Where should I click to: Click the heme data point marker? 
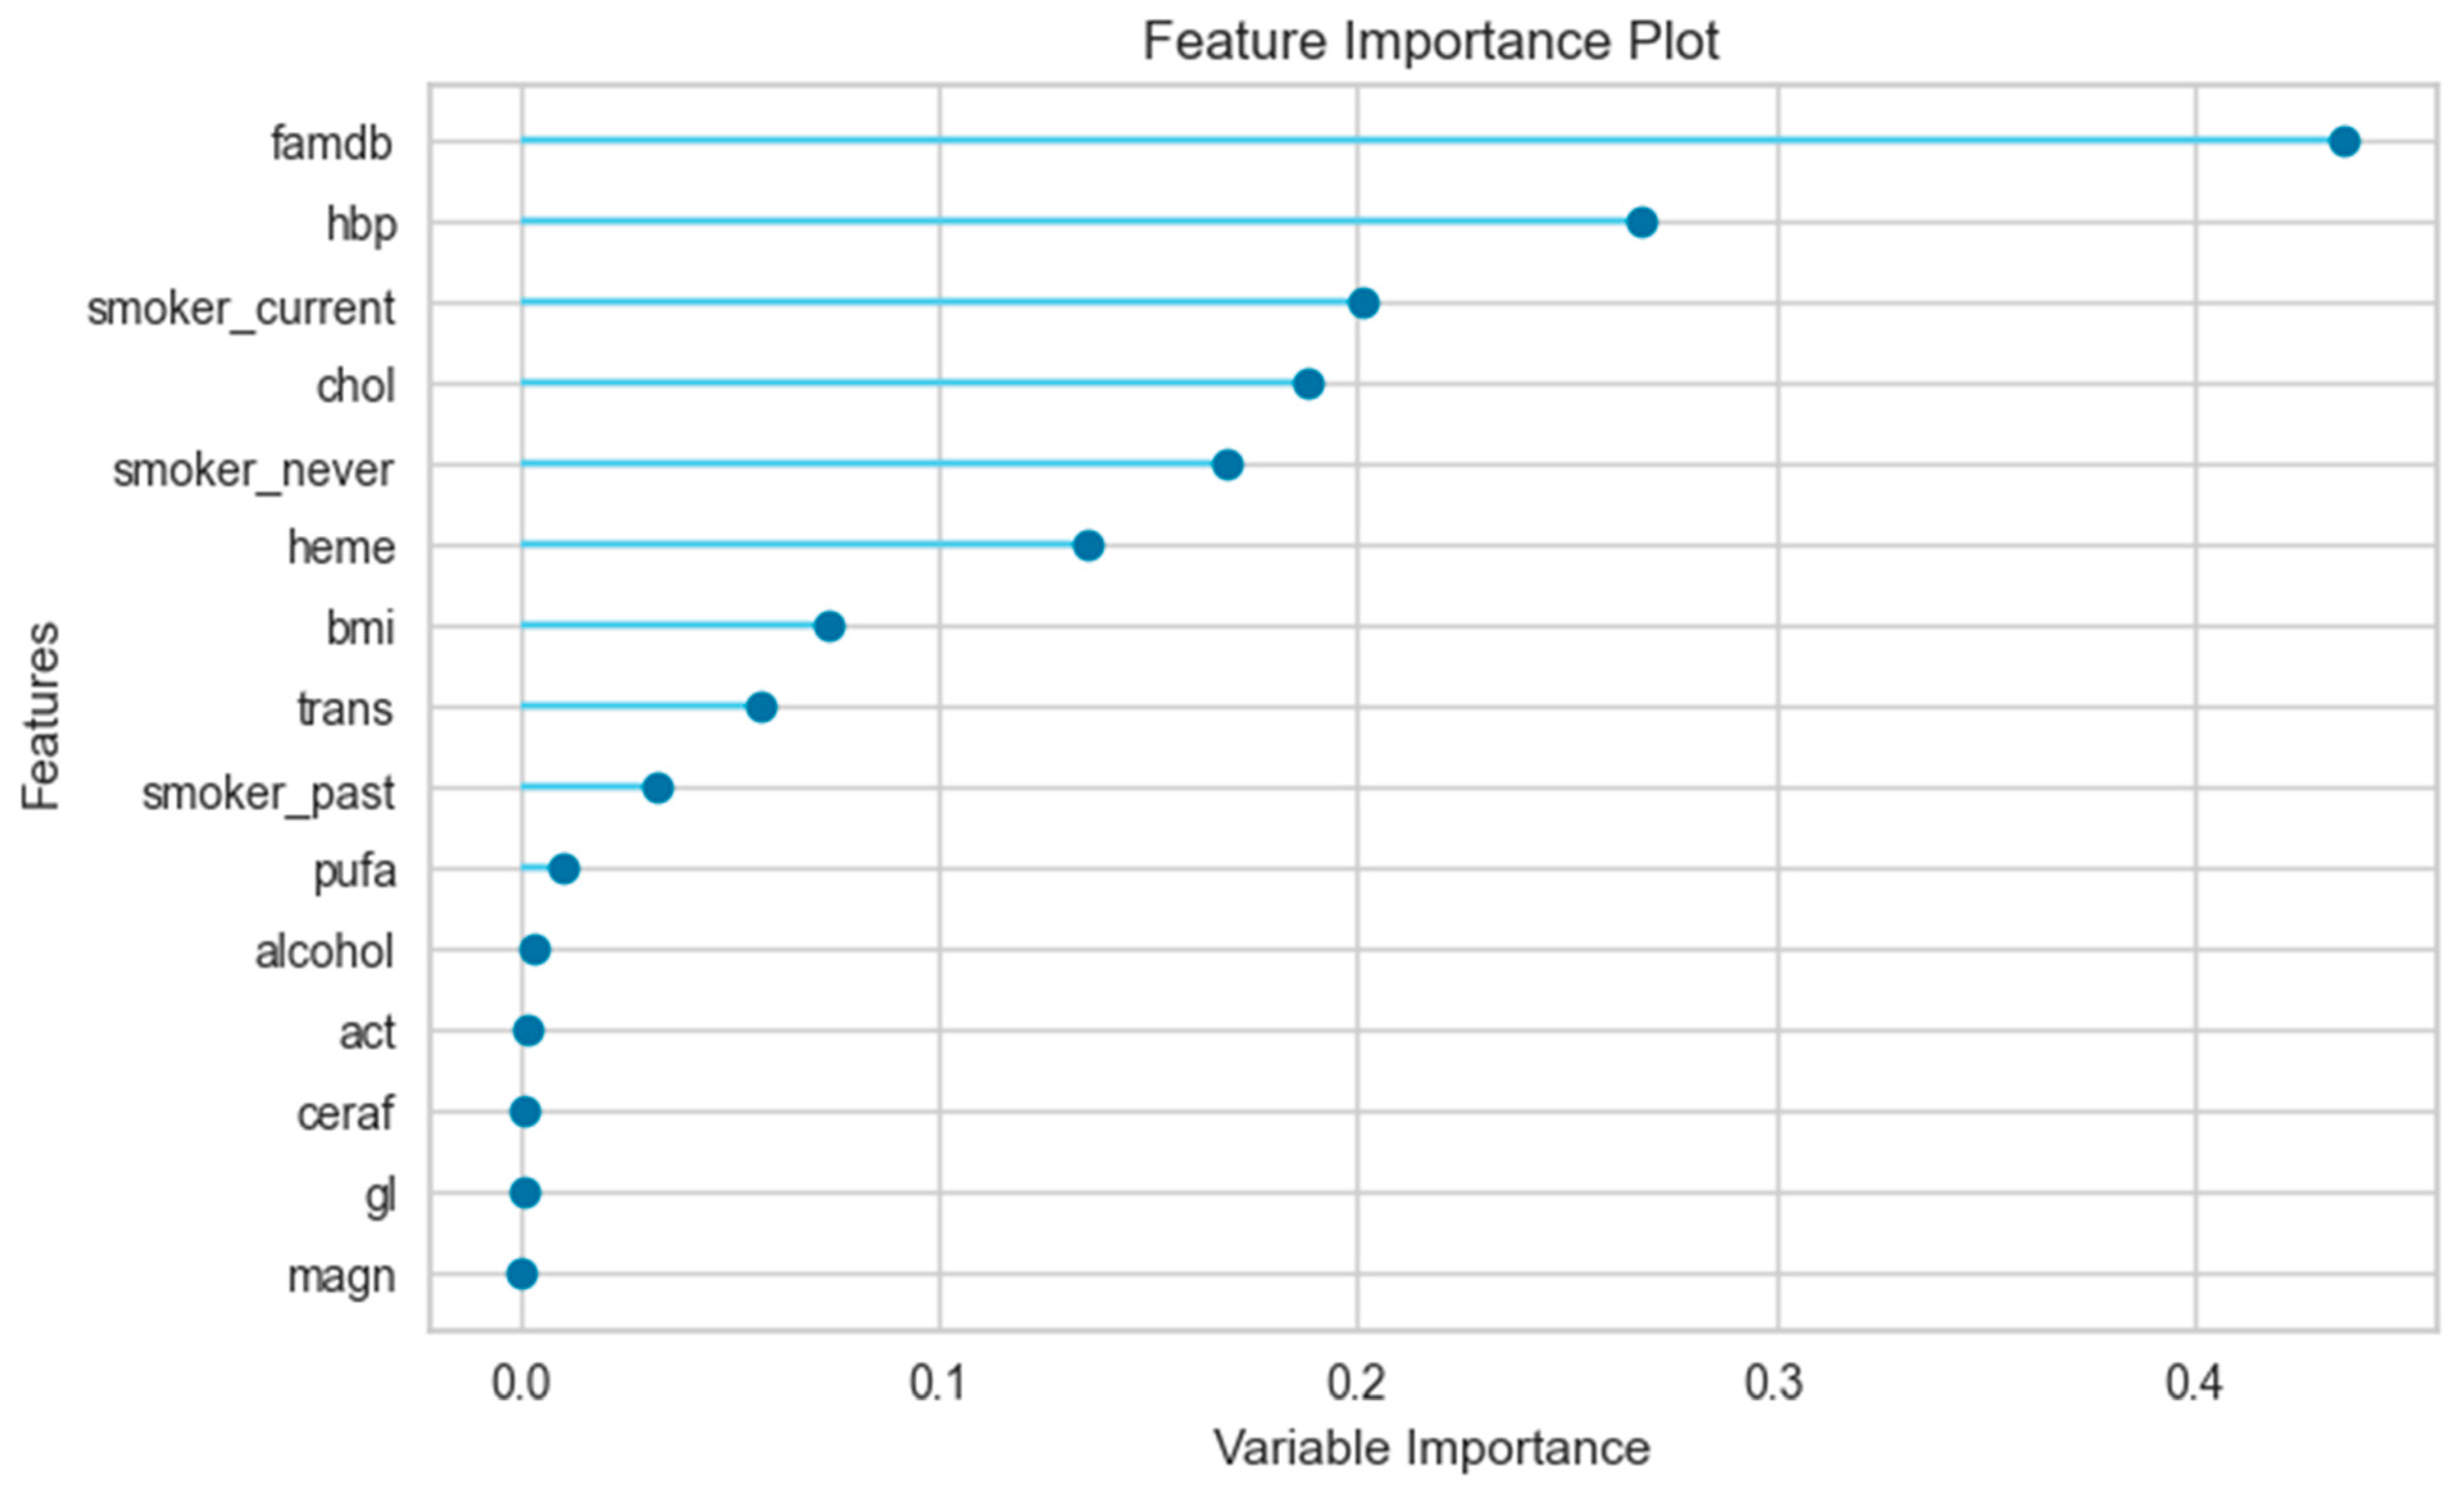click(x=1088, y=546)
